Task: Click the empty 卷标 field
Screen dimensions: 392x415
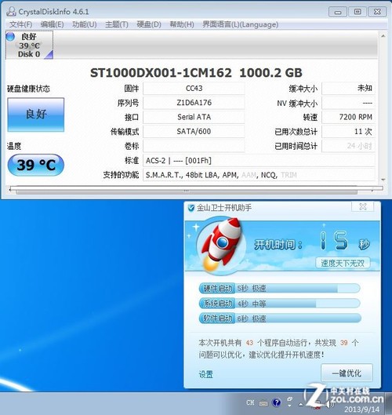Action: point(194,146)
